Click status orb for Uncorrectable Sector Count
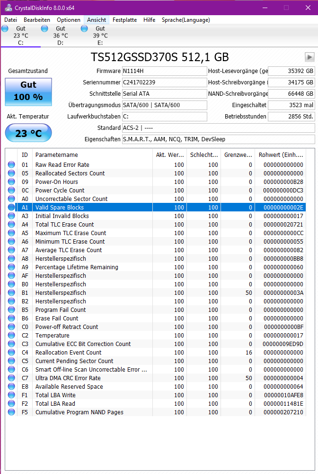 (11, 199)
